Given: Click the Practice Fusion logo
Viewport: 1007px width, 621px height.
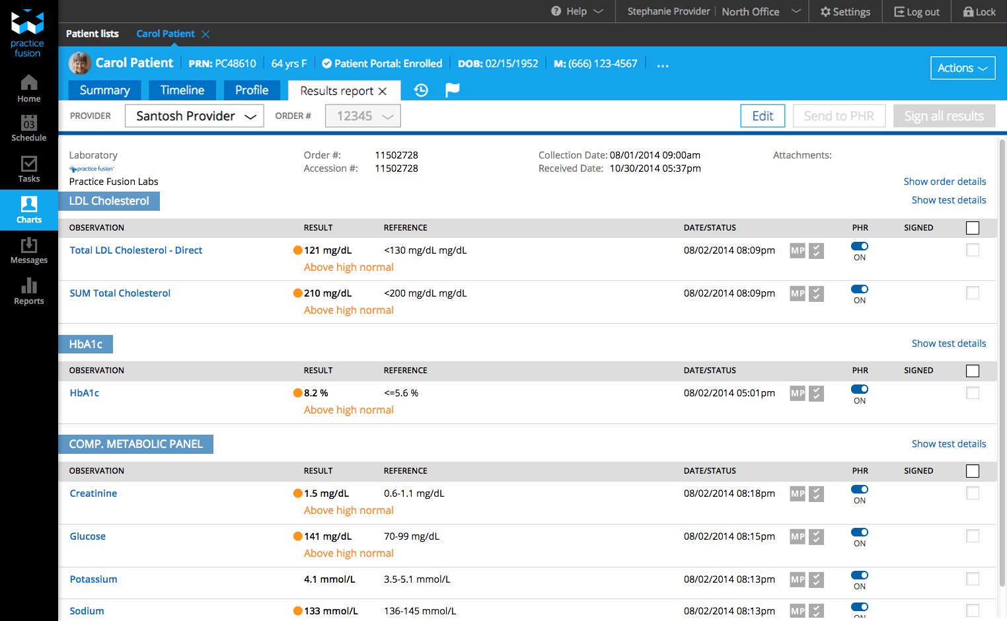Looking at the screenshot, I should click(x=28, y=33).
